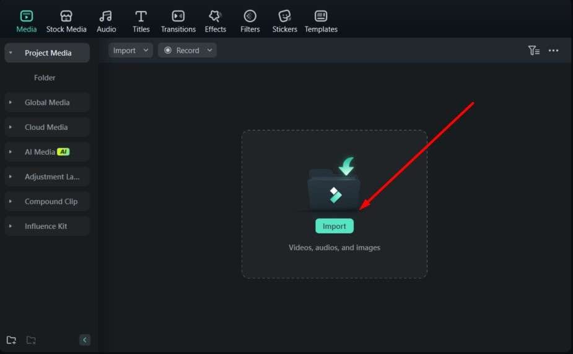Select Influence Kit in the sidebar
The width and height of the screenshot is (573, 354).
click(x=47, y=227)
